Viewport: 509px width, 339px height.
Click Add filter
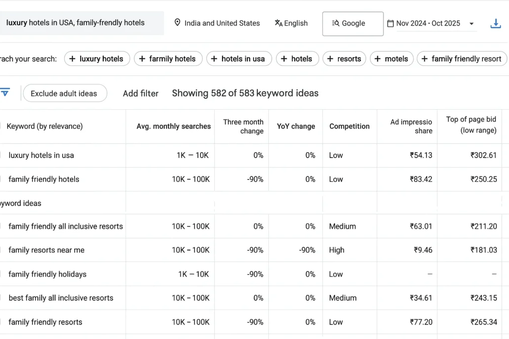141,93
